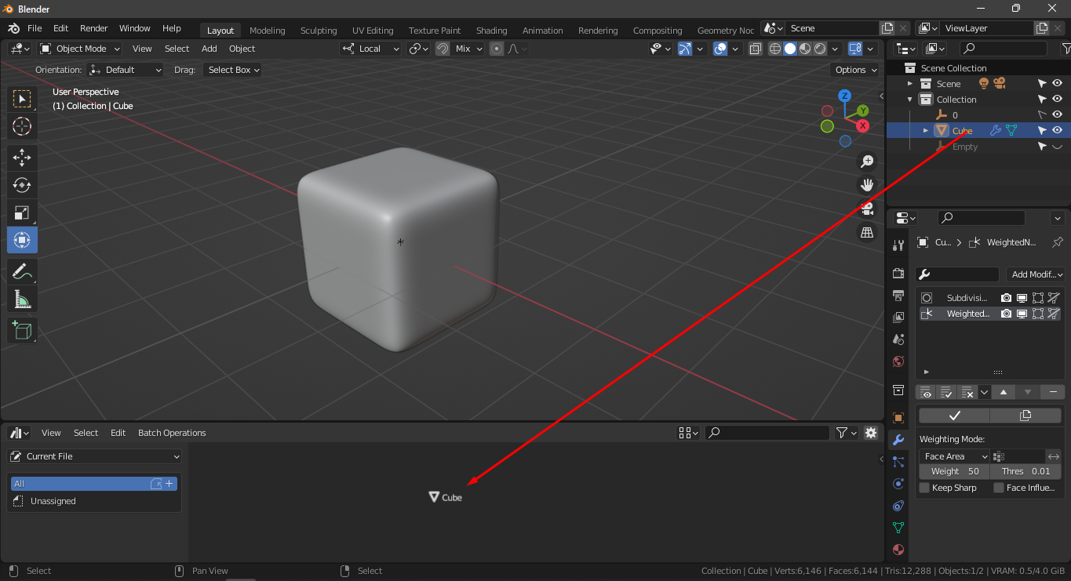
Task: Toggle X-ray mode in viewport header
Action: 755,49
